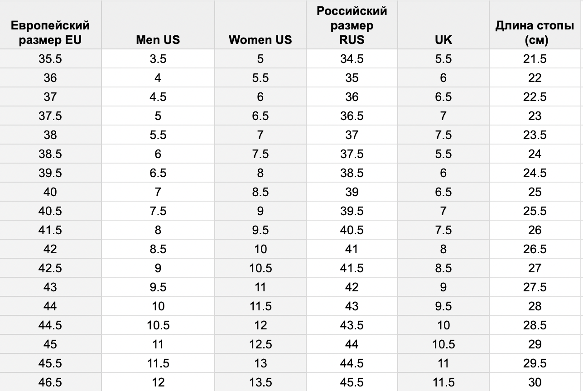Click Russian size 45.5 cell
This screenshot has width=583, height=391.
pos(352,382)
